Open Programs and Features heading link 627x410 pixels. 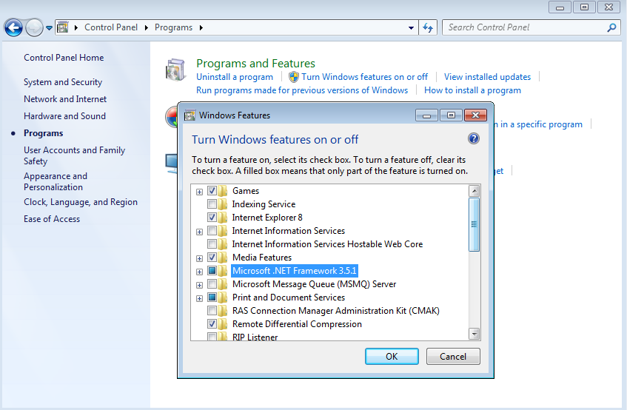255,64
